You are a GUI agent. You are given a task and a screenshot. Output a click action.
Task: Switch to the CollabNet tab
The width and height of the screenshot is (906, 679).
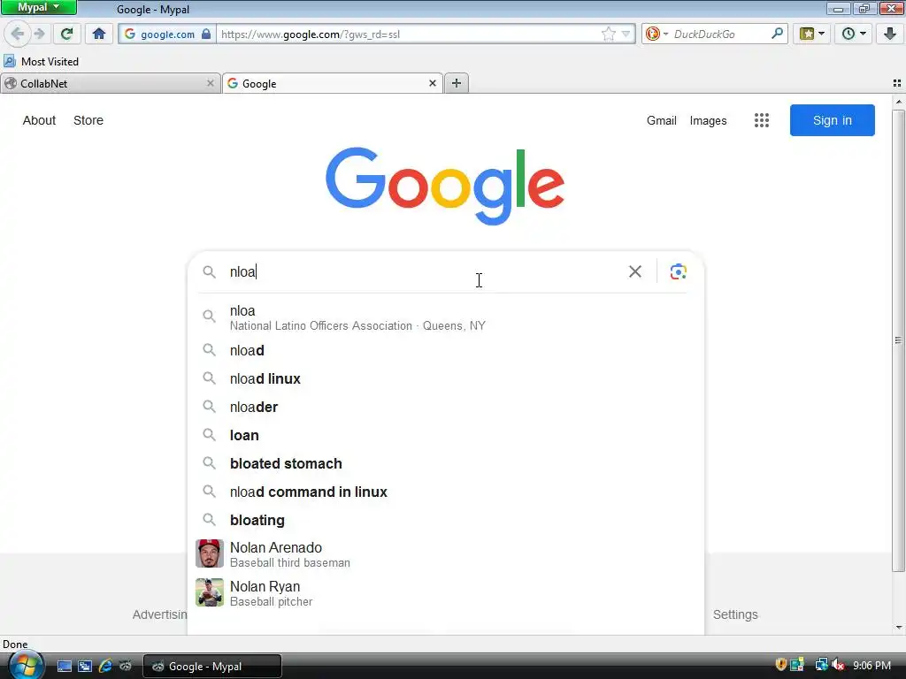[111, 83]
